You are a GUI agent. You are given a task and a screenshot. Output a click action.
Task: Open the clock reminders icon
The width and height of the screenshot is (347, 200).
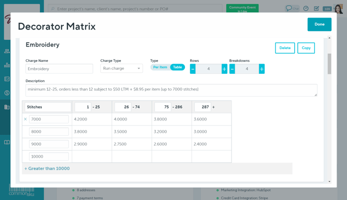pyautogui.click(x=306, y=8)
